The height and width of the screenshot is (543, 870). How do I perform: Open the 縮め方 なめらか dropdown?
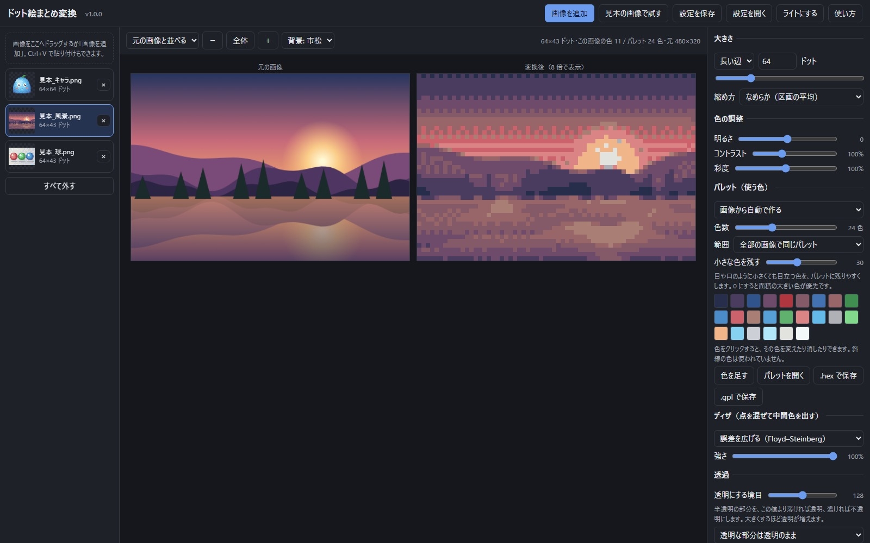coord(801,97)
